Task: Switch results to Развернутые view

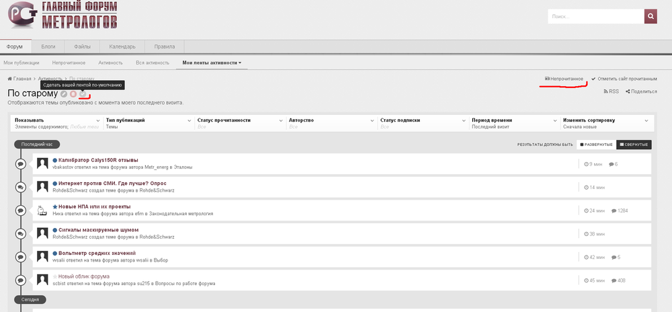Action: tap(596, 145)
